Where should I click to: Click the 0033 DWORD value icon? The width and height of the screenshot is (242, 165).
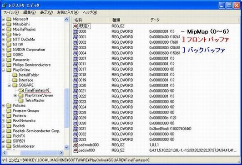[76, 139]
